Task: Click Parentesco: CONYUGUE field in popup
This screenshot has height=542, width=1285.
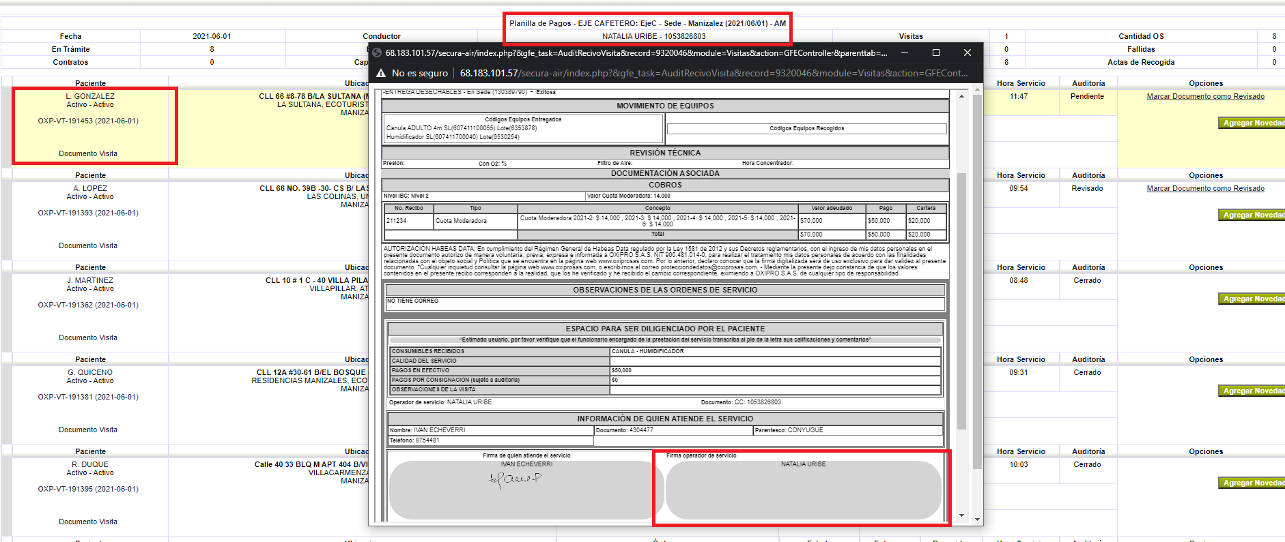Action: 848,430
